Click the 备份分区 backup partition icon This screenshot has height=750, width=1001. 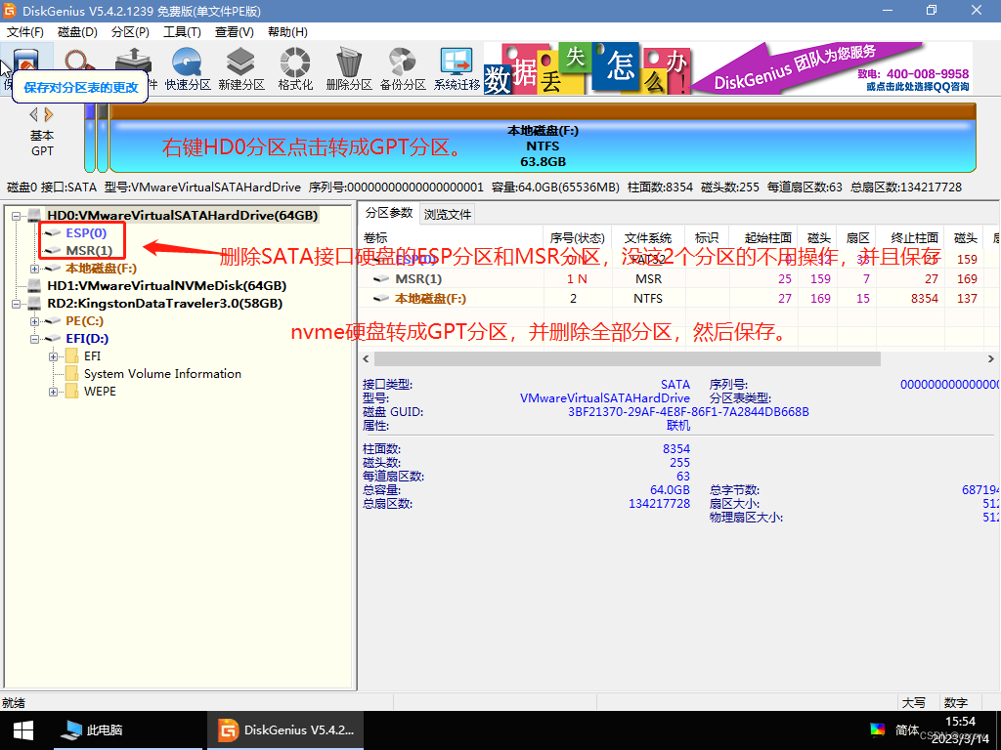(402, 69)
